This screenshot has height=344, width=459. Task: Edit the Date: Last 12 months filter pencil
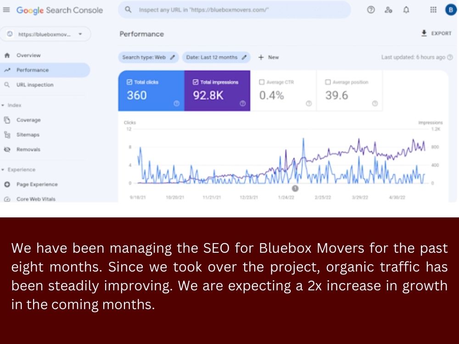244,57
